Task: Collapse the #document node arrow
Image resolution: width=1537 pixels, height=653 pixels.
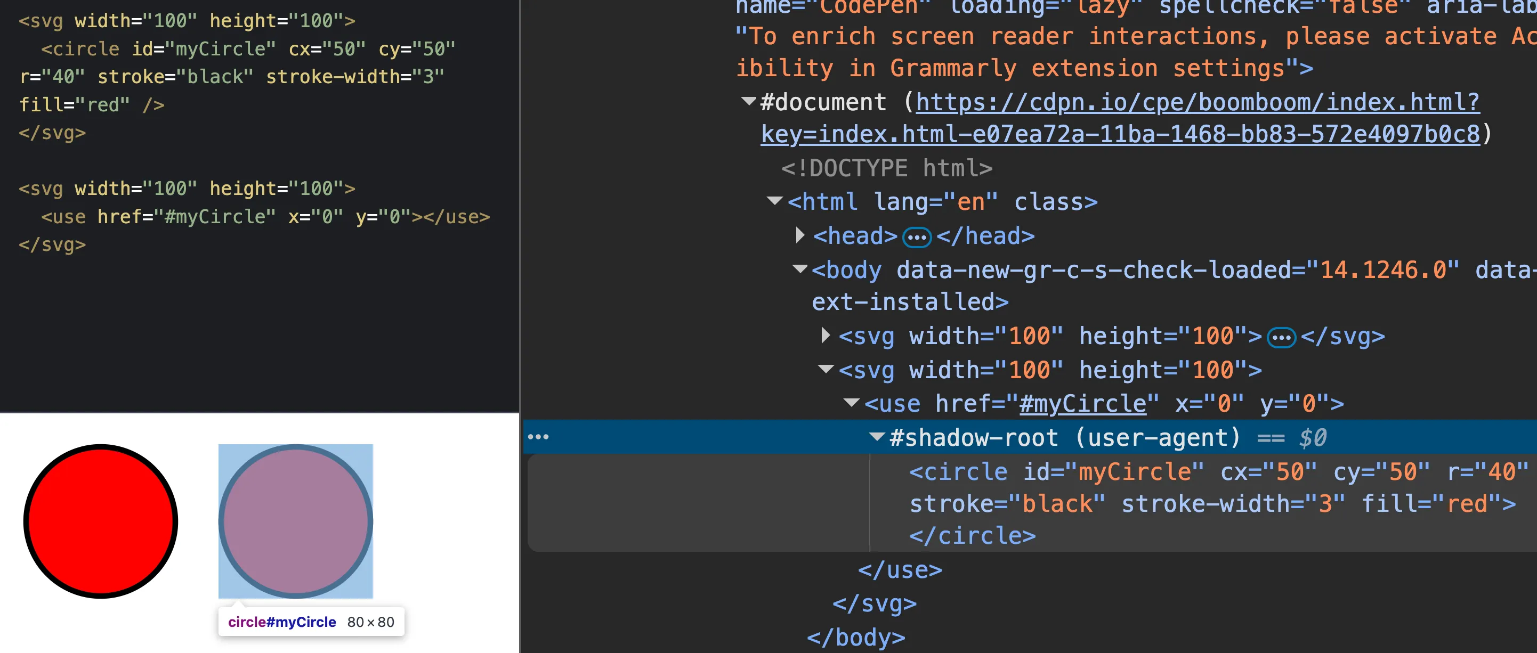Action: coord(748,101)
